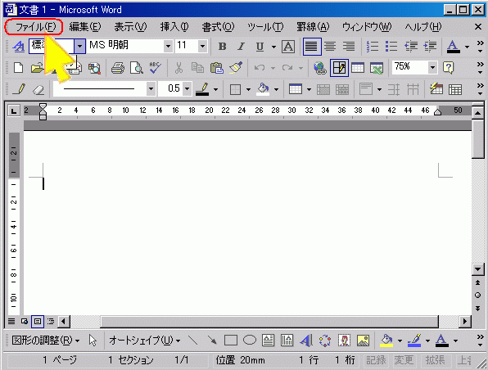Open the 書式(O) menu

(218, 27)
